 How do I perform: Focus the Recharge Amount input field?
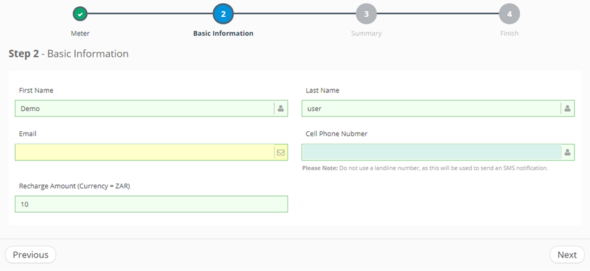tap(151, 204)
